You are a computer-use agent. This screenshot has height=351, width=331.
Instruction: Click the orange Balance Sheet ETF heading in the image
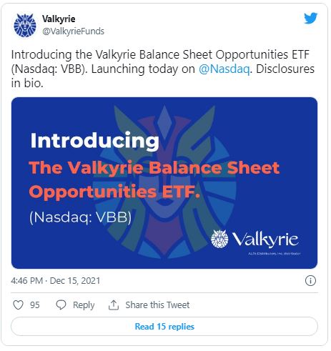[154, 180]
